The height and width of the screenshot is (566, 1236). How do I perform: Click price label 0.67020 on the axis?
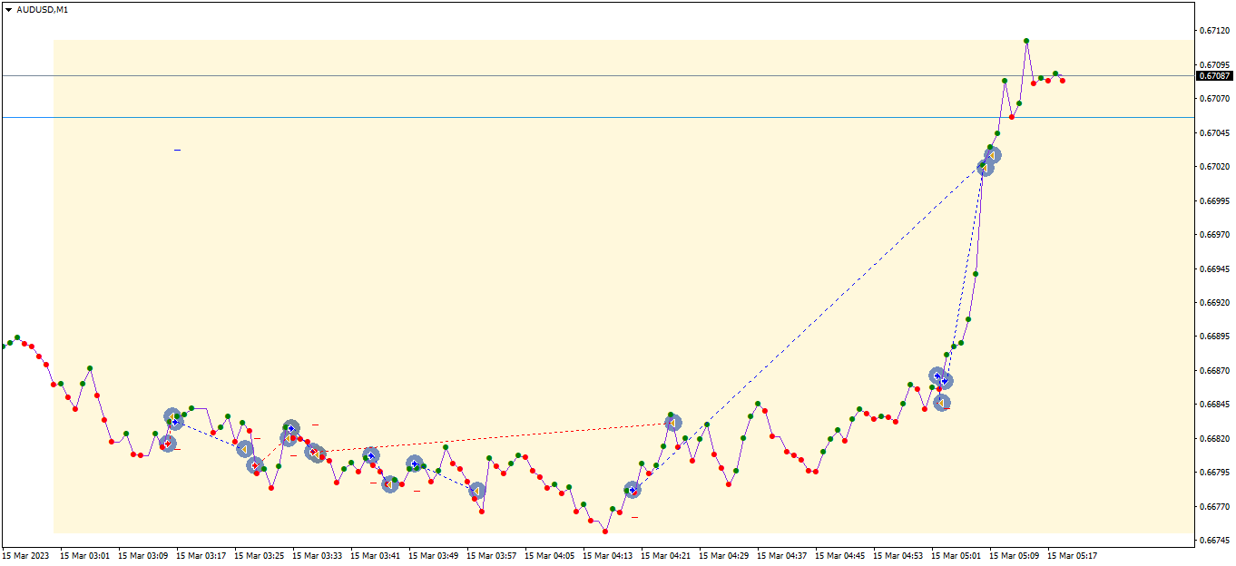pos(1215,167)
